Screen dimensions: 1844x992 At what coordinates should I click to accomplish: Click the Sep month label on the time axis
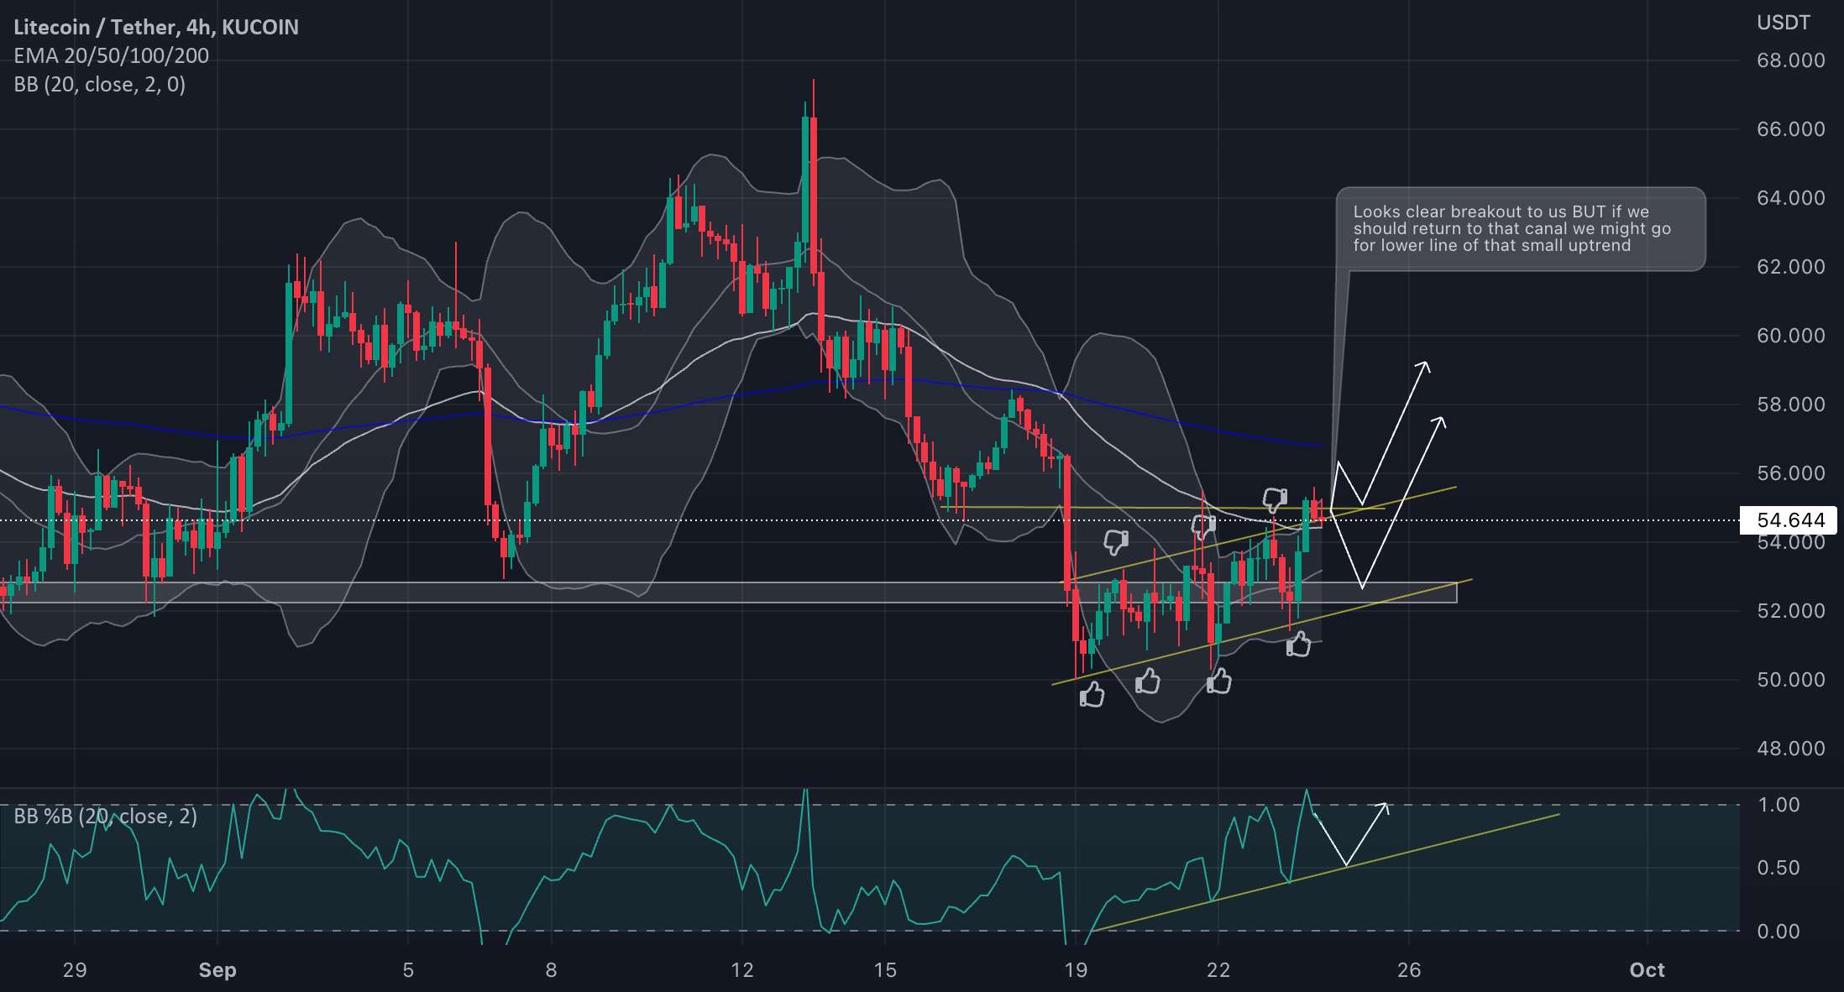pyautogui.click(x=217, y=970)
